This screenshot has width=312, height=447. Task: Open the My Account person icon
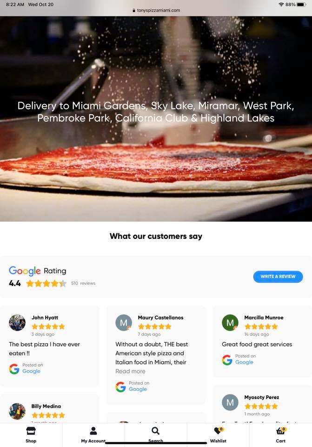click(93, 431)
